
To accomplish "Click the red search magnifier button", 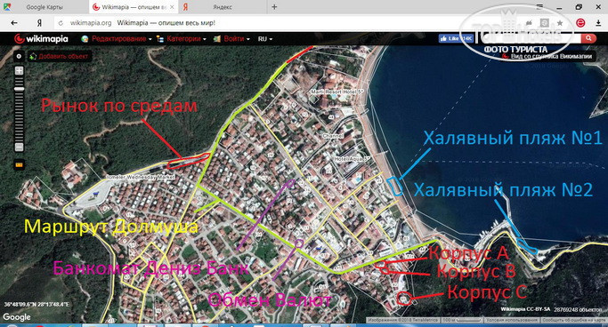I will [x=588, y=38].
